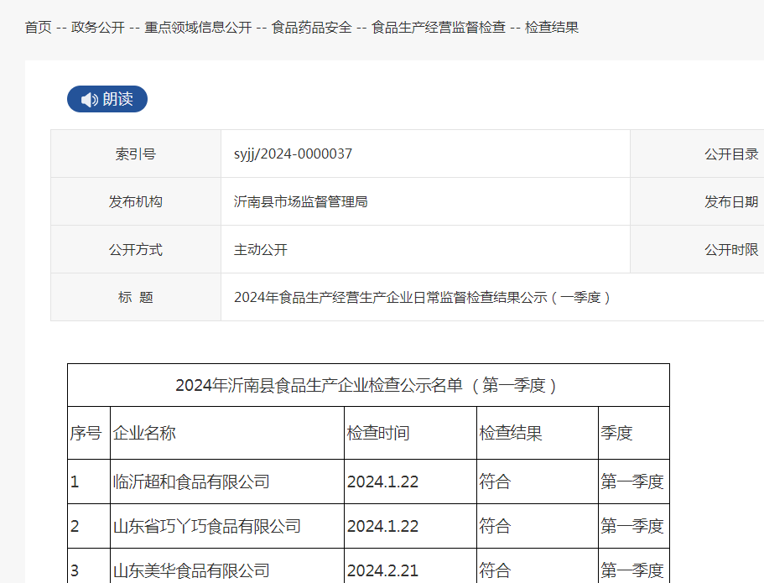Click the 公开方式 label cell
This screenshot has height=583, width=764.
[136, 249]
